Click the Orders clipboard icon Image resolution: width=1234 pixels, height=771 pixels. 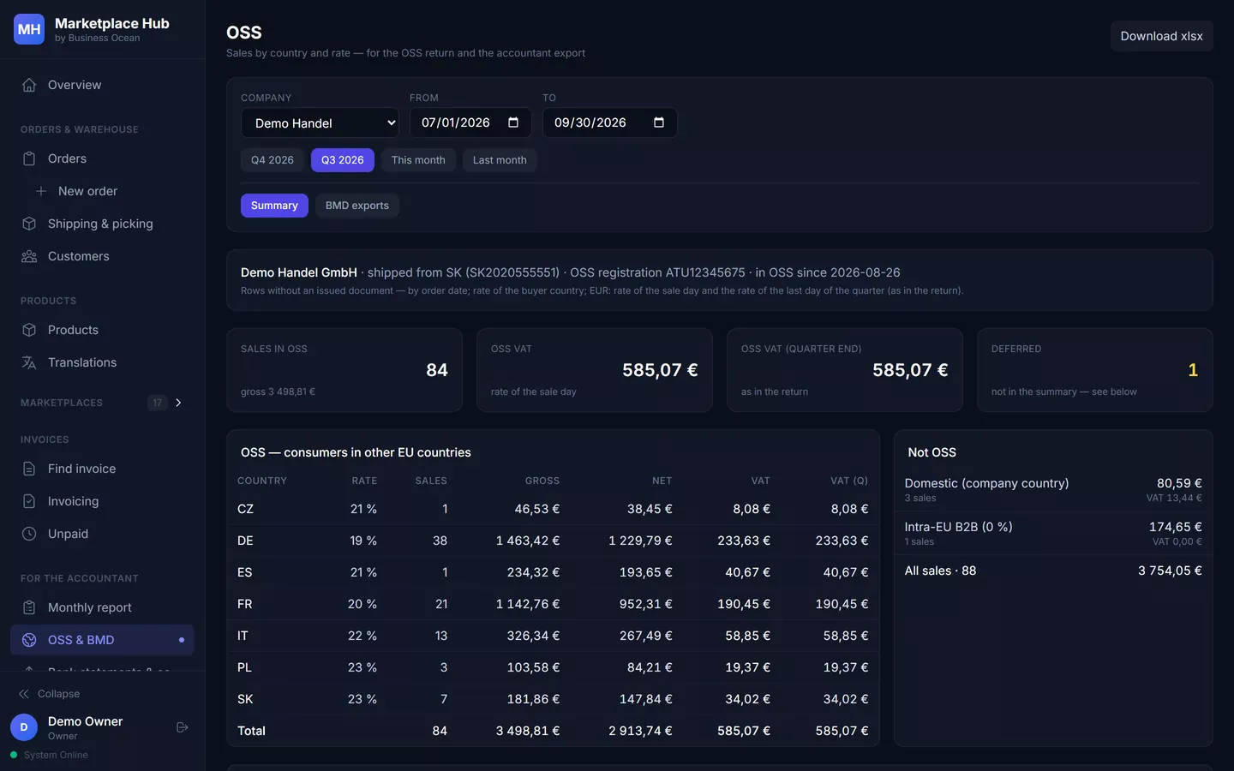pos(29,158)
